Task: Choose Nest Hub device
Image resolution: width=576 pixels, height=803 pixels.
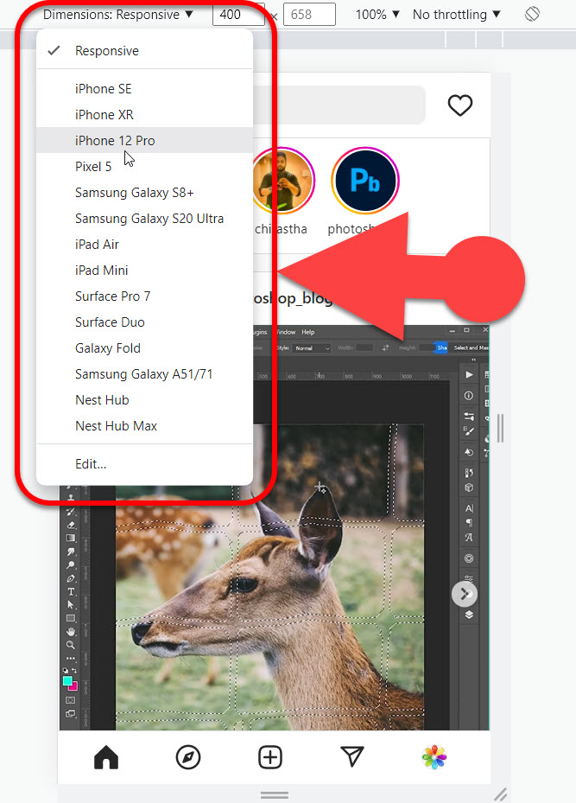Action: coord(145,400)
